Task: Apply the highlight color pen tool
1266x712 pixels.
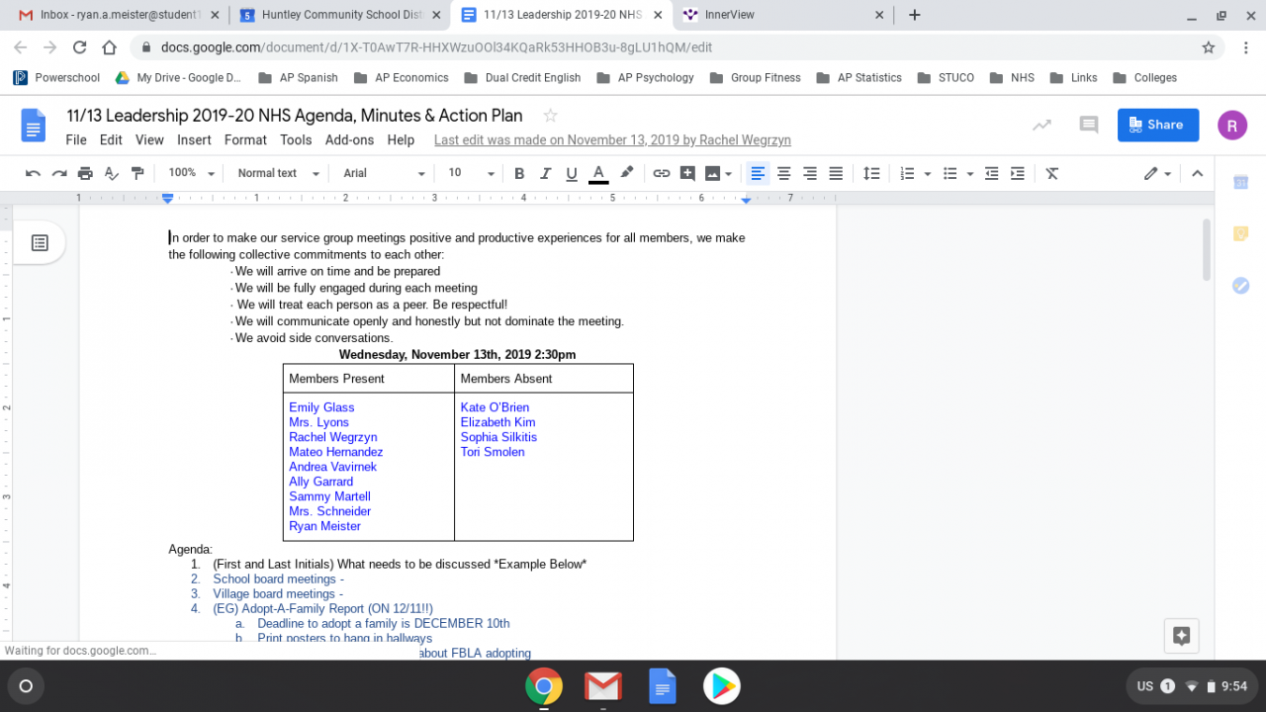Action: (x=626, y=173)
